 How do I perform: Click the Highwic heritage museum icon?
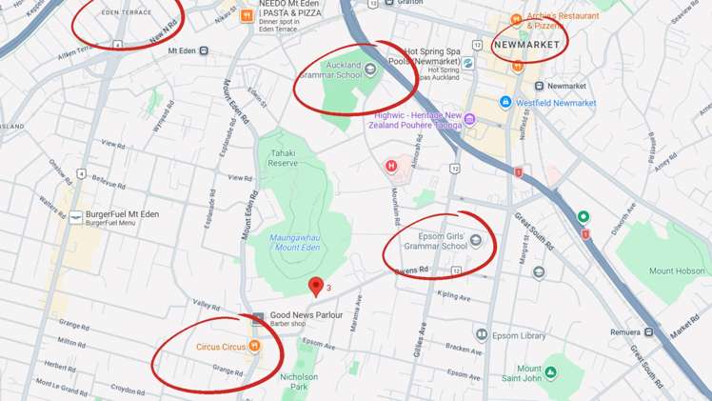469,119
